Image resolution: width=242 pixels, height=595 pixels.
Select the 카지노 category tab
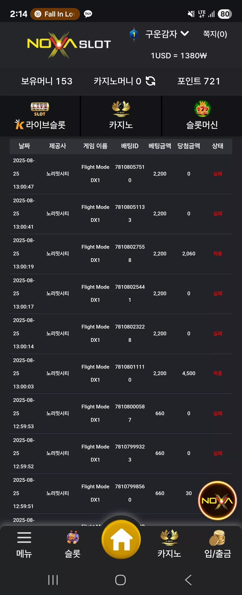pos(121,116)
